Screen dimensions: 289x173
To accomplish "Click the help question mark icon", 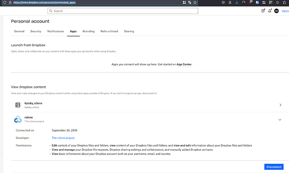I will click(263, 11).
